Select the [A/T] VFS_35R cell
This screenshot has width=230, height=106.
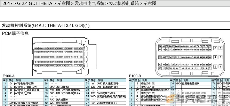[29, 93]
